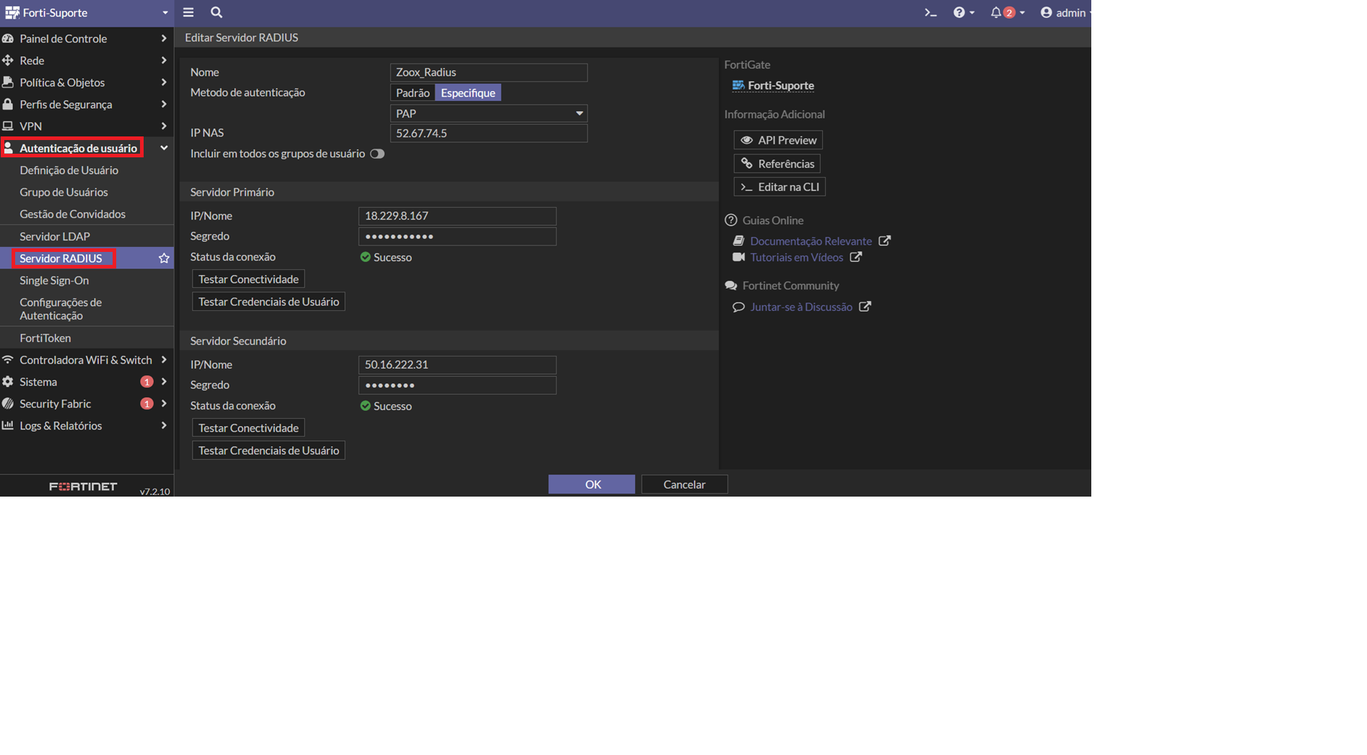Screen dimensions: 1367x755
Task: Expand the Forti-Suporte VDOM dropdown arrow
Action: pos(165,13)
